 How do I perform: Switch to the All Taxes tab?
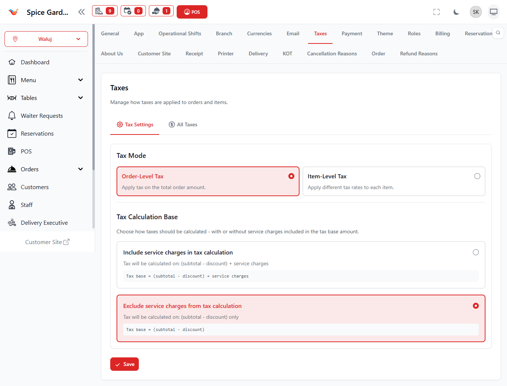(x=183, y=125)
